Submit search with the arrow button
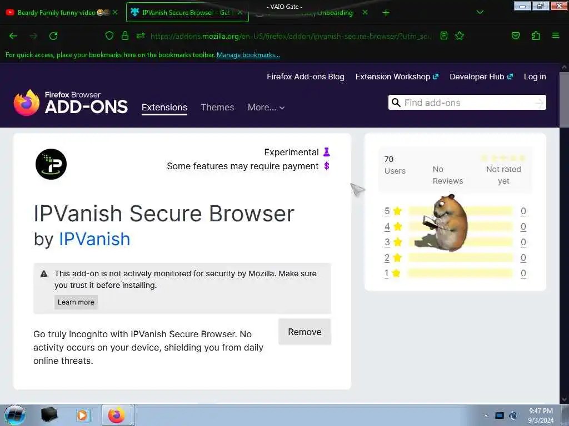The image size is (569, 426). pyautogui.click(x=540, y=103)
